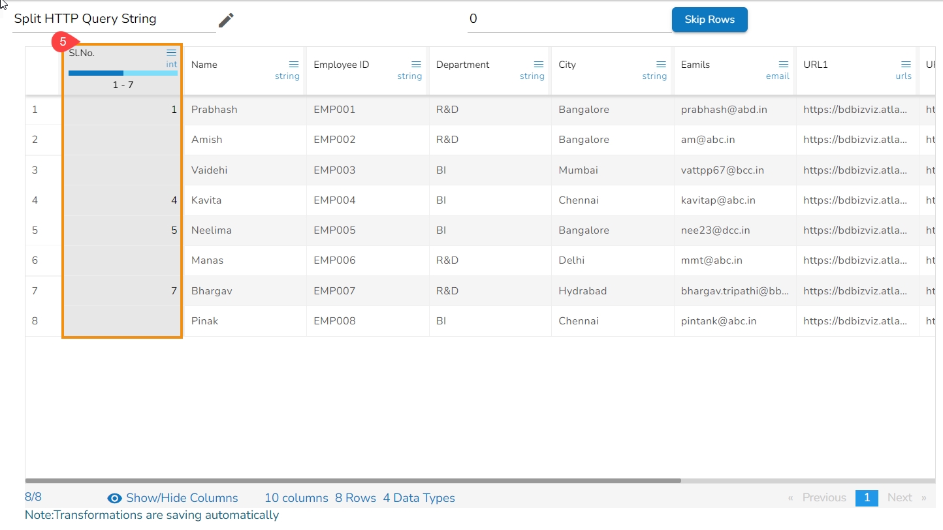Screen dimensions: 943x530
Task: Open the City column menu icon
Action: click(x=661, y=65)
